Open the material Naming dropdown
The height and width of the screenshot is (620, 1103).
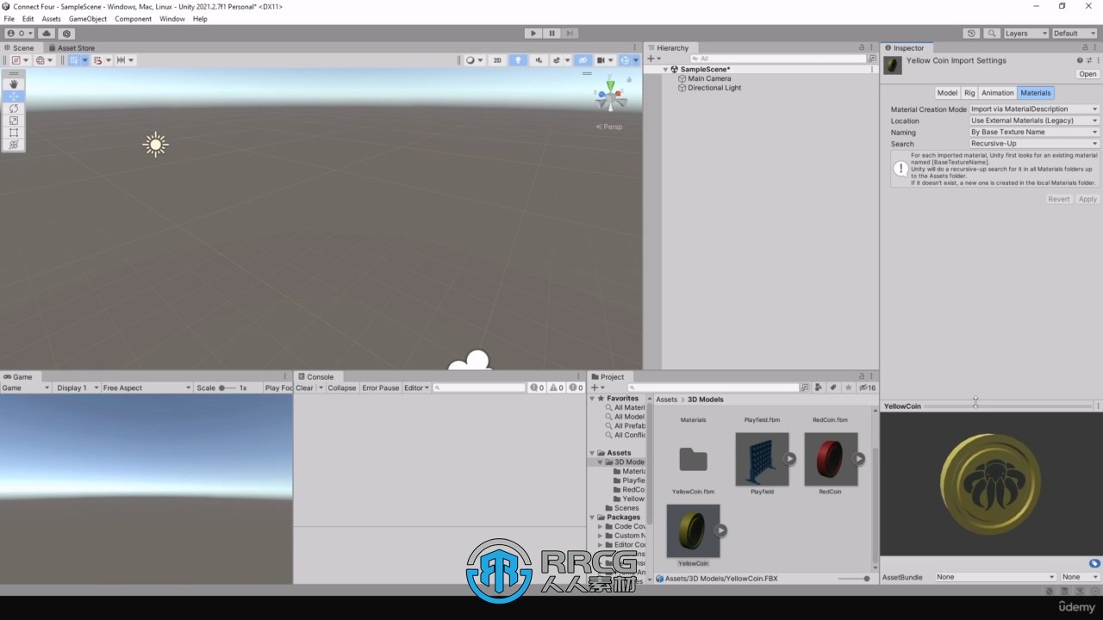[x=1034, y=133]
